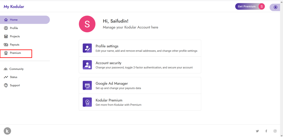The width and height of the screenshot is (283, 137).
Task: Open the Kodular Premium heading
Action: [x=109, y=100]
